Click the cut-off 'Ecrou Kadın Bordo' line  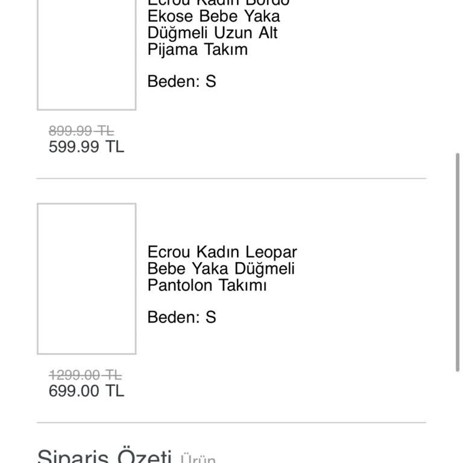218,3
